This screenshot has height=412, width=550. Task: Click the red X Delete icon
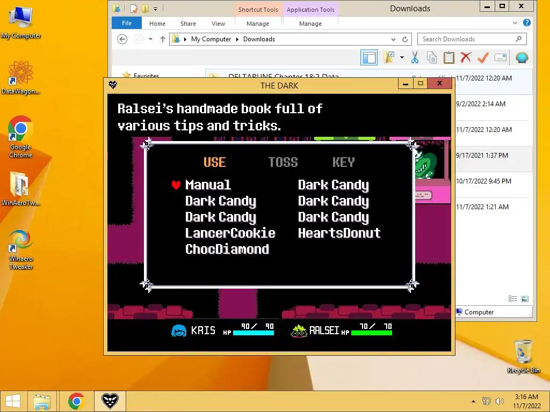click(466, 57)
